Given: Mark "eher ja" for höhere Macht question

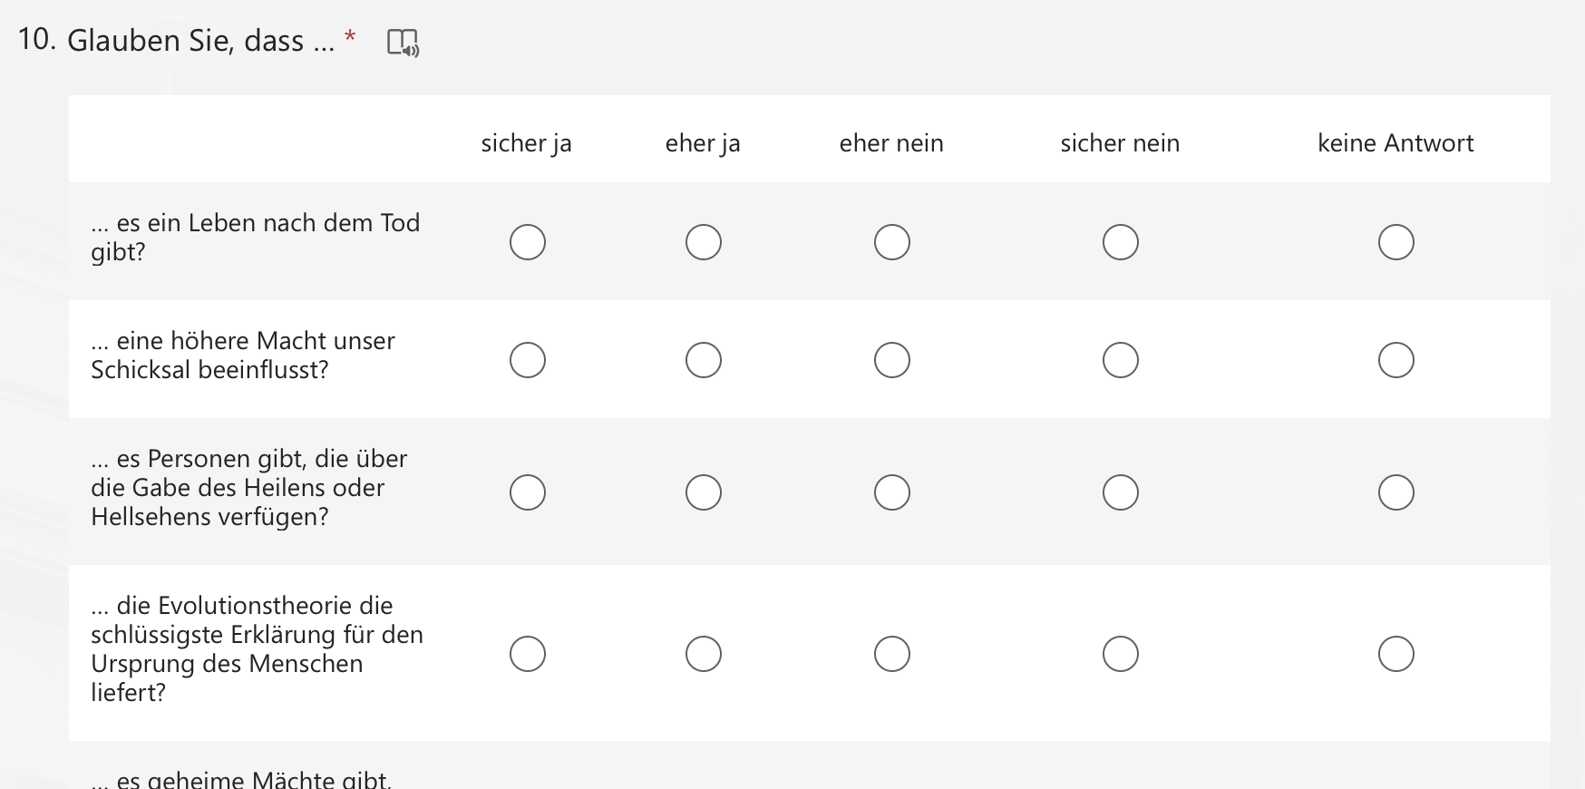Looking at the screenshot, I should click(x=704, y=360).
